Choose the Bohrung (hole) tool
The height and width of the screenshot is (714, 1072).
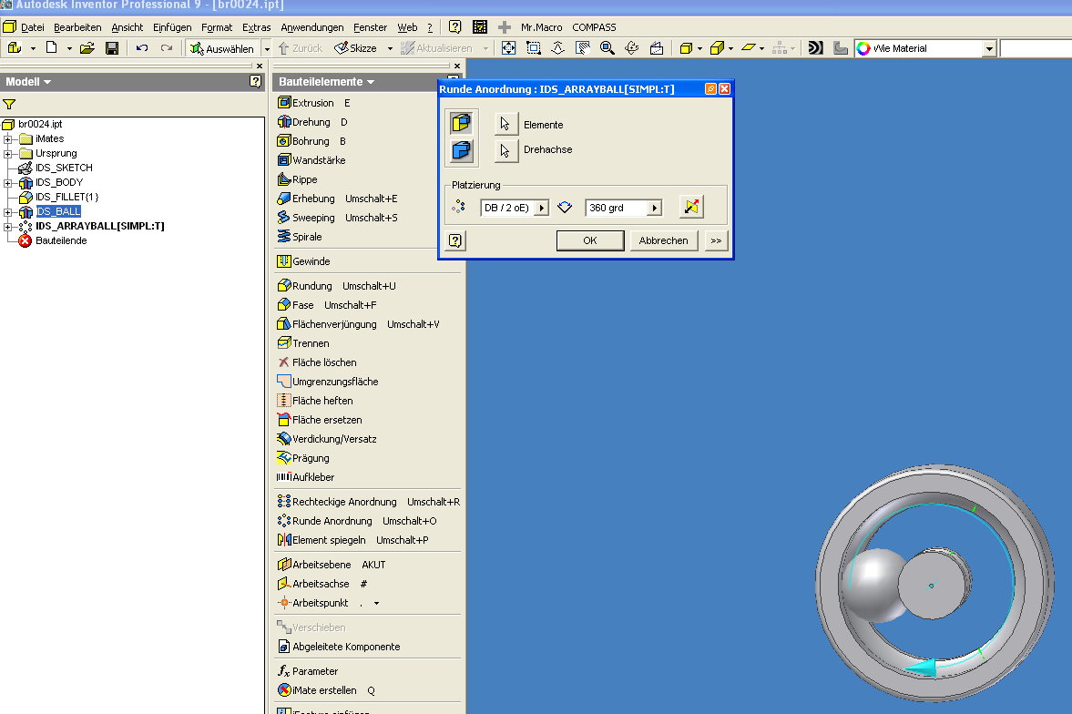[312, 141]
